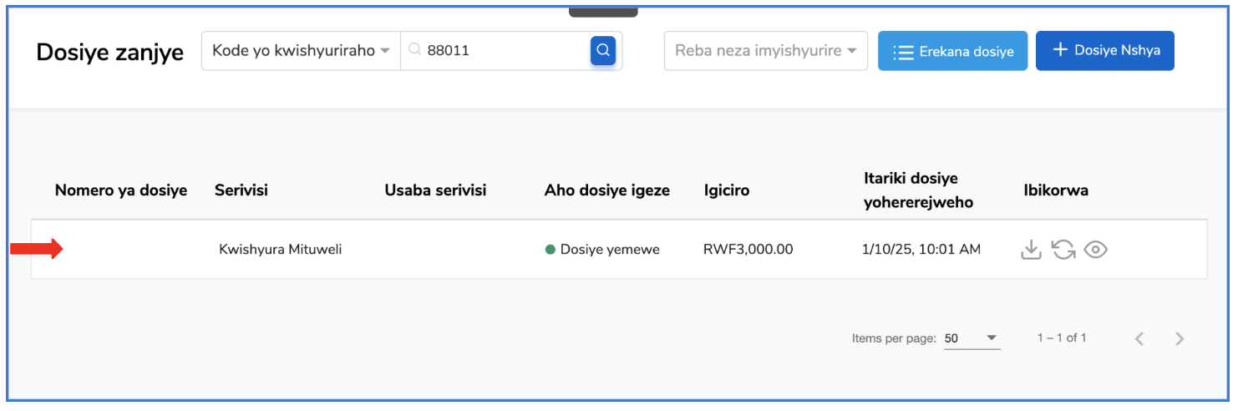Click the Dosiye yemewe status
Screen dimensions: 1238x411
(x=602, y=249)
